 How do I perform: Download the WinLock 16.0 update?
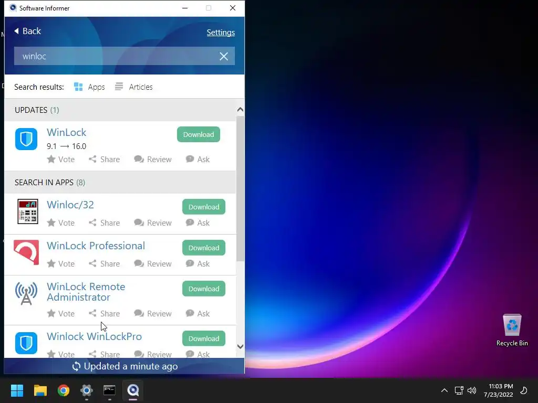[198, 134]
